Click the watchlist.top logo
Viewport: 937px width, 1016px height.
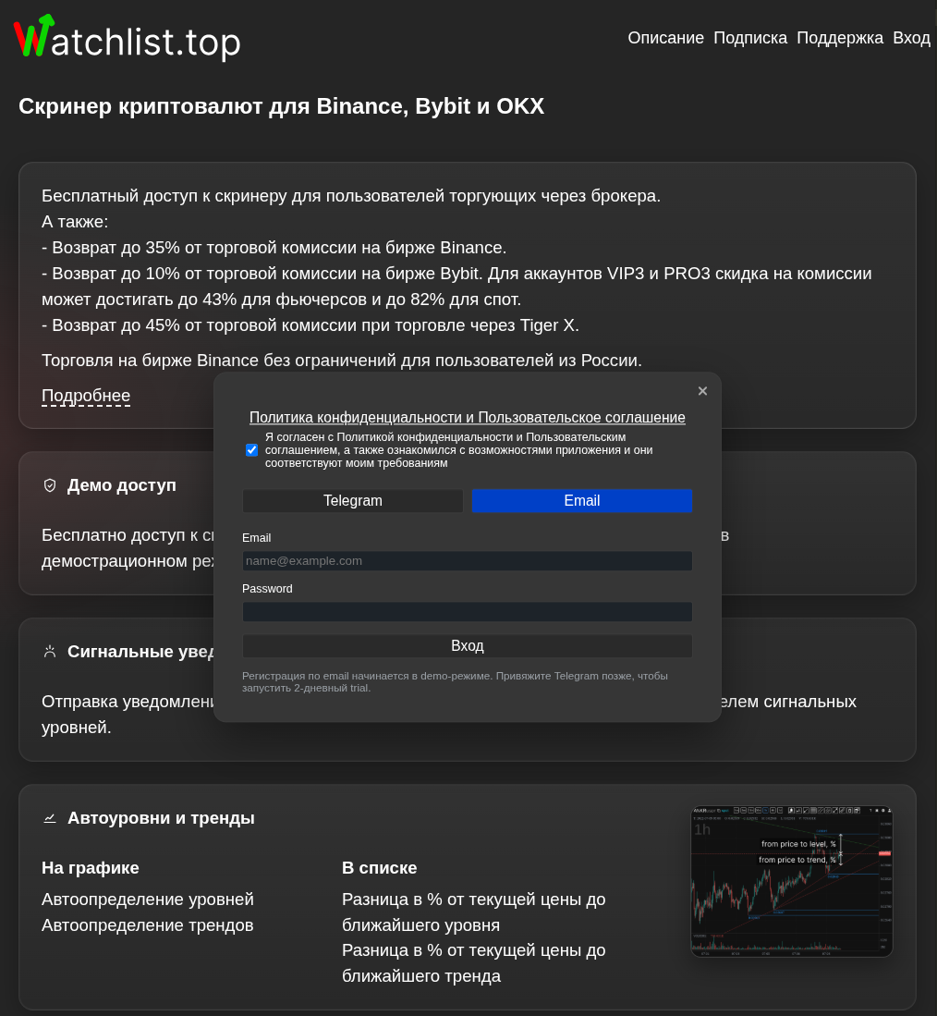[127, 39]
